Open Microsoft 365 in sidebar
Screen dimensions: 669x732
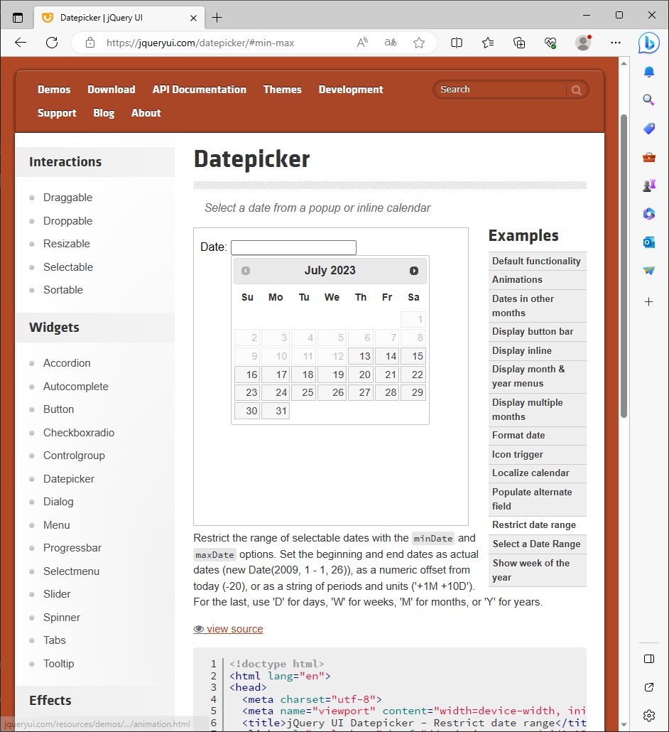coord(649,214)
